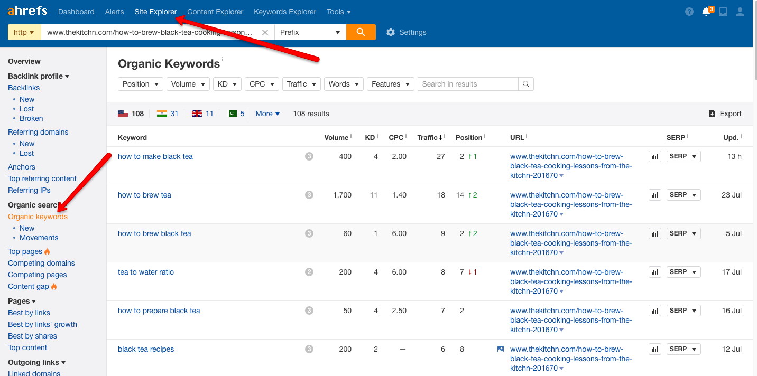757x376 pixels.
Task: Open Movements under Organic keywords
Action: 39,238
